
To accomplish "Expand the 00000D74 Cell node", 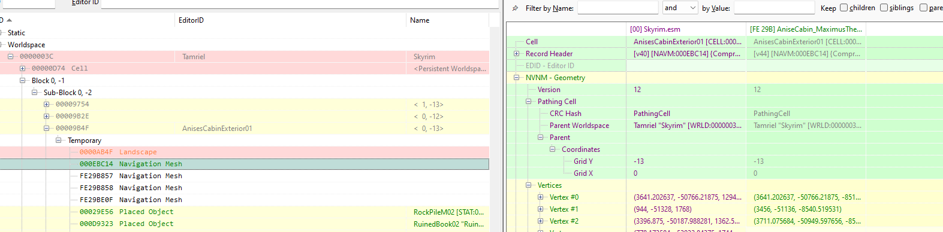I will 23,68.
